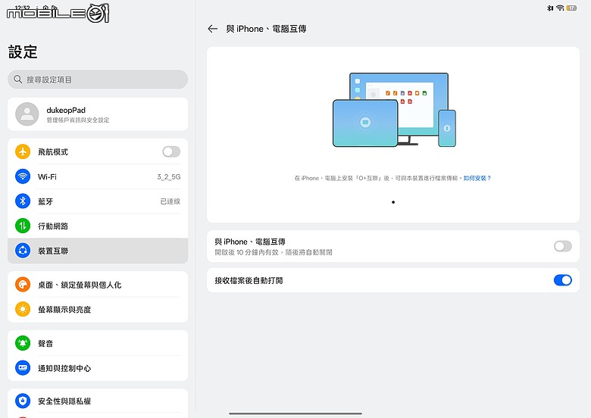Go back with the arrow icon
591x418 pixels.
(x=213, y=29)
